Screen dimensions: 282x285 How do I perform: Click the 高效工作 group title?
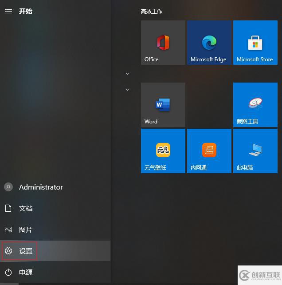click(x=152, y=12)
